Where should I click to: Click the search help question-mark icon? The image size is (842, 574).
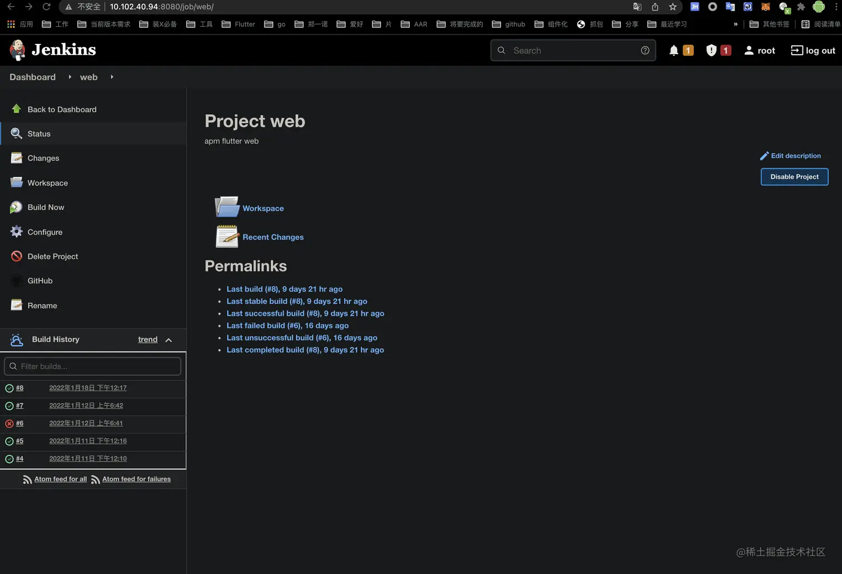(x=645, y=50)
